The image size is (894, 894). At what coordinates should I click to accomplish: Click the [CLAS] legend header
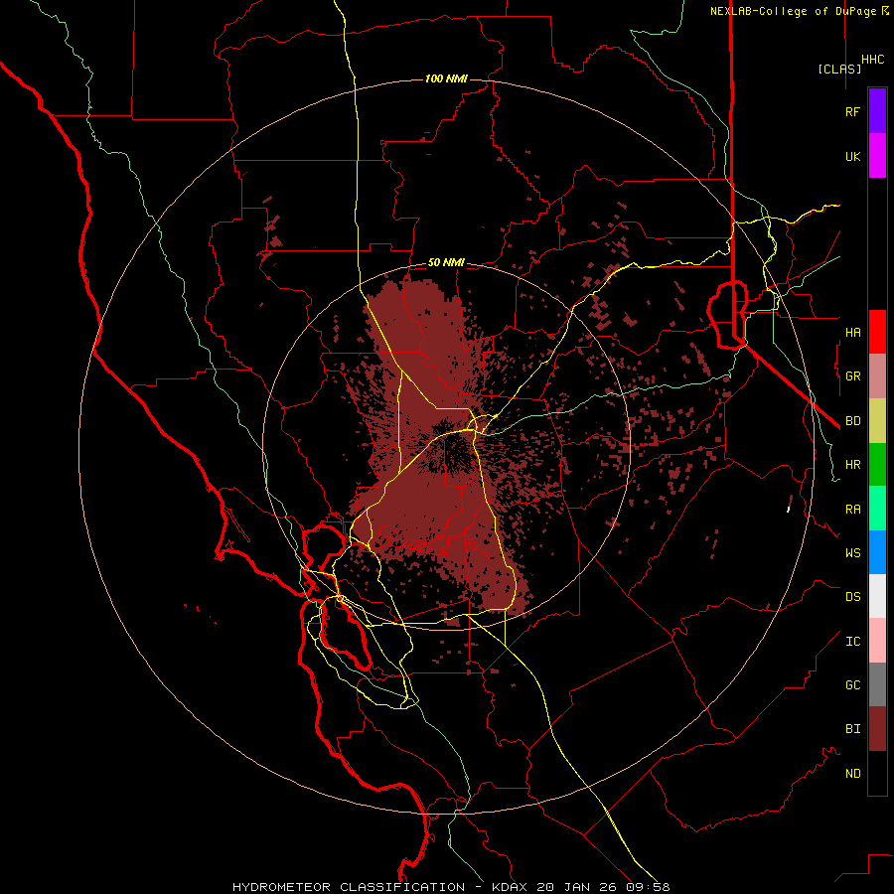click(839, 69)
